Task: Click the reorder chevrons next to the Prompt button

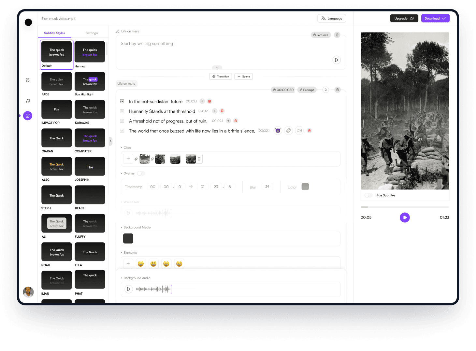Action: pos(325,90)
